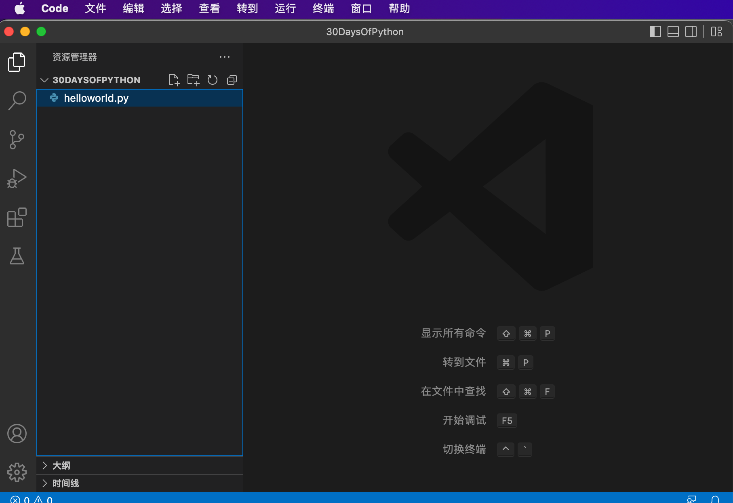Collapse all folders in explorer

(232, 80)
